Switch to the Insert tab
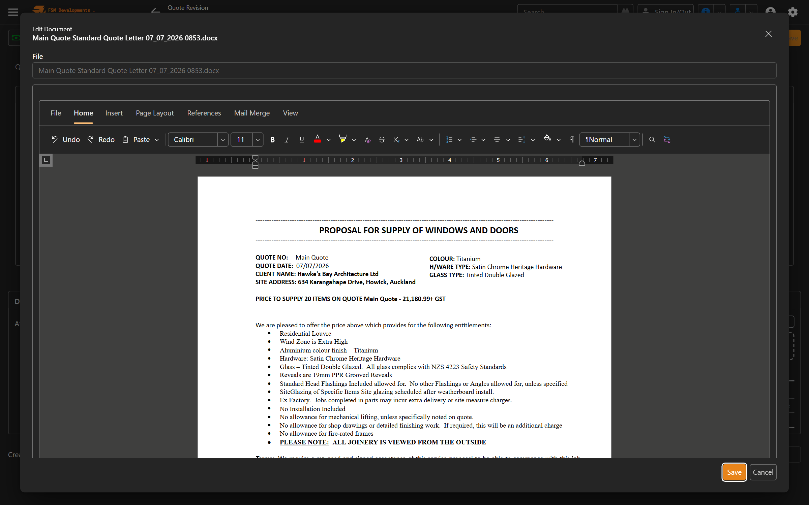809x505 pixels. [x=114, y=113]
